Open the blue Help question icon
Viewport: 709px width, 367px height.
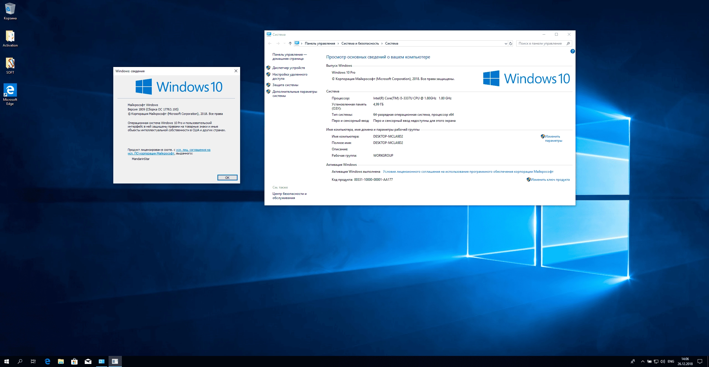572,51
